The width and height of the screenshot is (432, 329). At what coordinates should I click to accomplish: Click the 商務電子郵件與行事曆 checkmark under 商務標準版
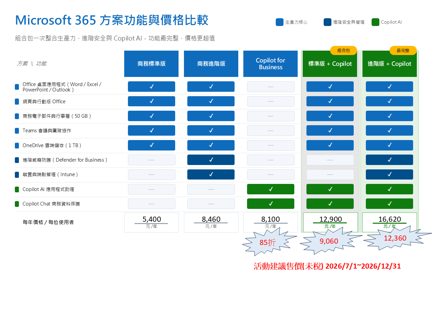(152, 116)
